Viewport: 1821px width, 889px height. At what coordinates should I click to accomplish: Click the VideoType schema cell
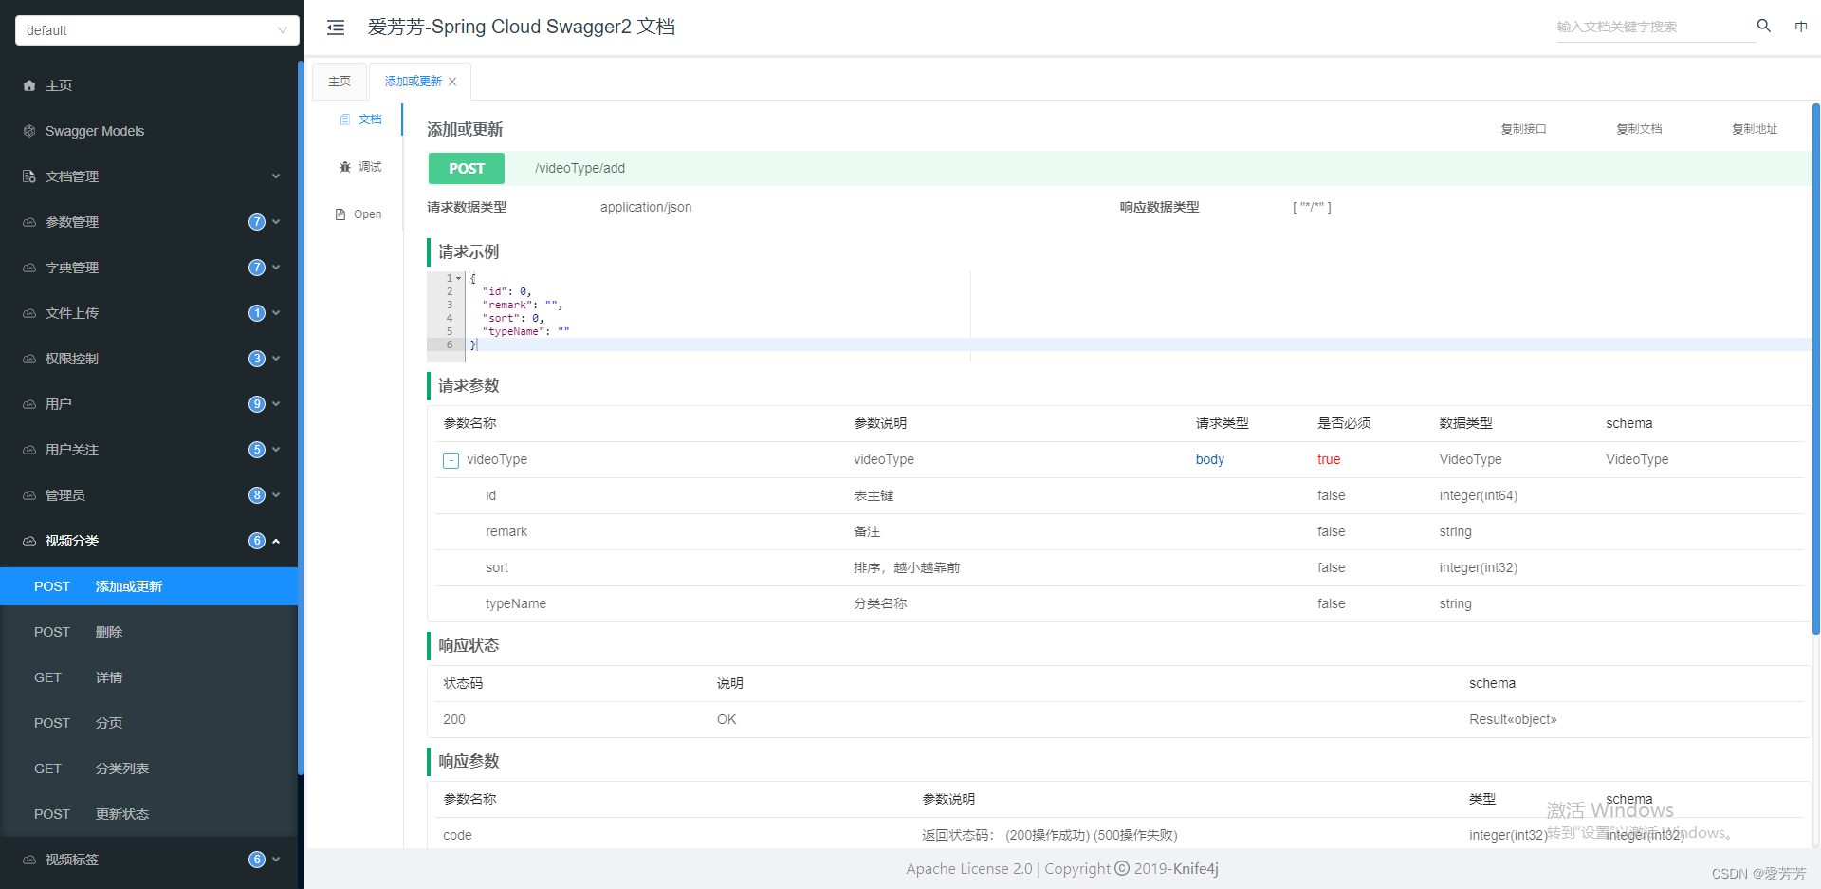pos(1637,460)
